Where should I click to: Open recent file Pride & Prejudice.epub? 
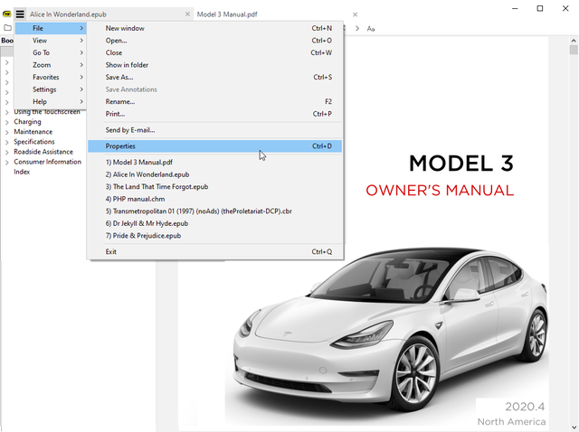[x=215, y=235]
